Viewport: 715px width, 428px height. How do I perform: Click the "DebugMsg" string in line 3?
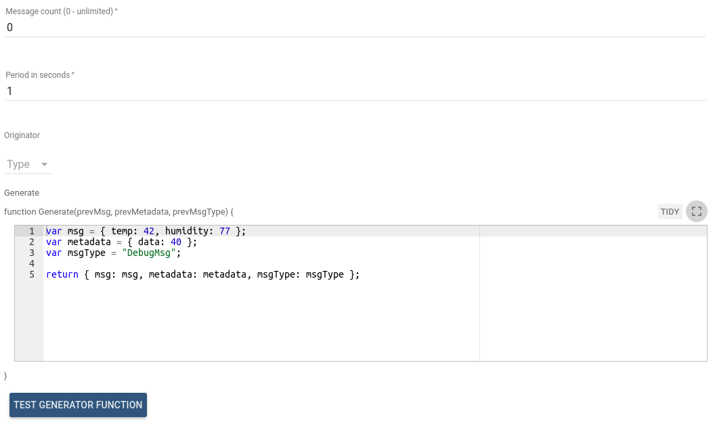pos(149,253)
